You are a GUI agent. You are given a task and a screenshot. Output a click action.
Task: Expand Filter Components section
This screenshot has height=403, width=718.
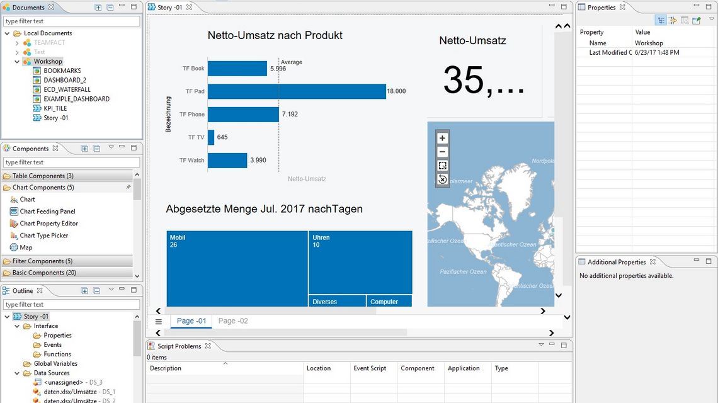point(67,261)
